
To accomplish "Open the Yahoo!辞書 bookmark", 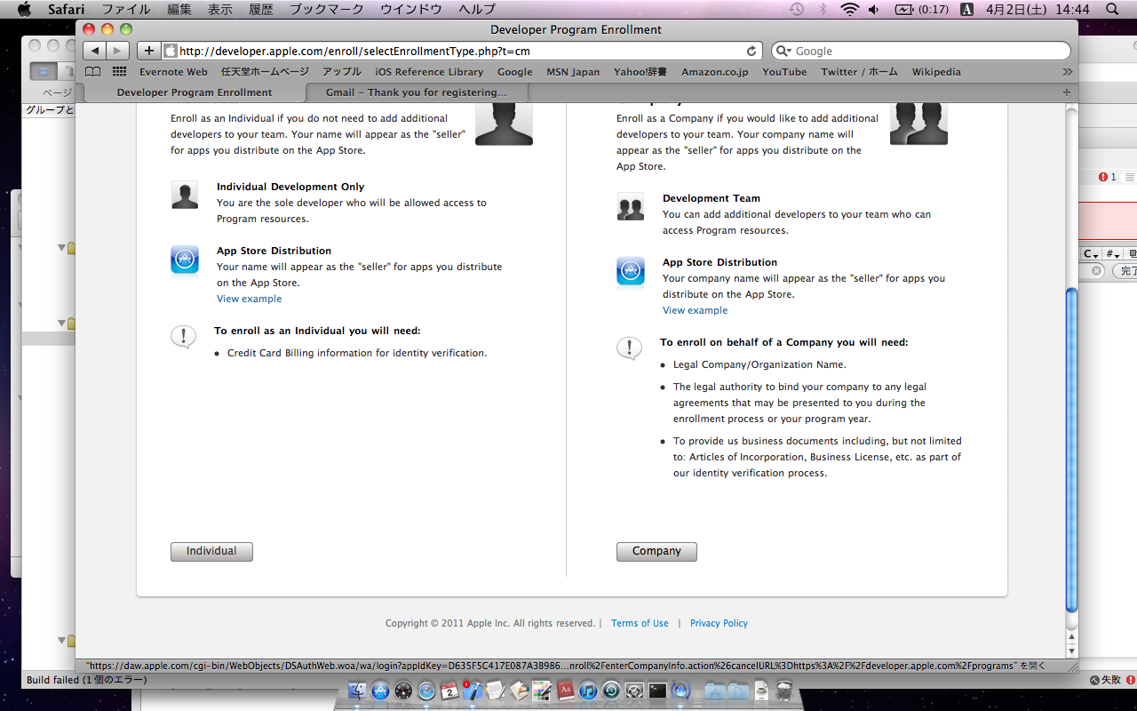I will point(640,72).
